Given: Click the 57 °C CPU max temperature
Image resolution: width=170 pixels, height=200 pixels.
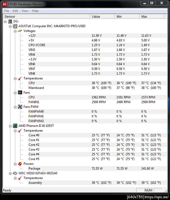Looking at the screenshot, I should click(151, 83).
